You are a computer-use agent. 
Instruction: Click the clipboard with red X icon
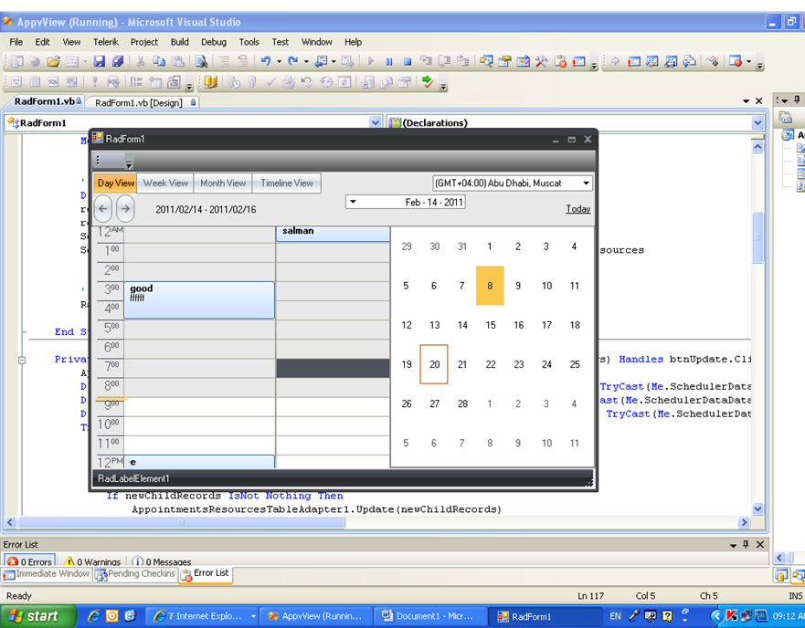tap(560, 61)
